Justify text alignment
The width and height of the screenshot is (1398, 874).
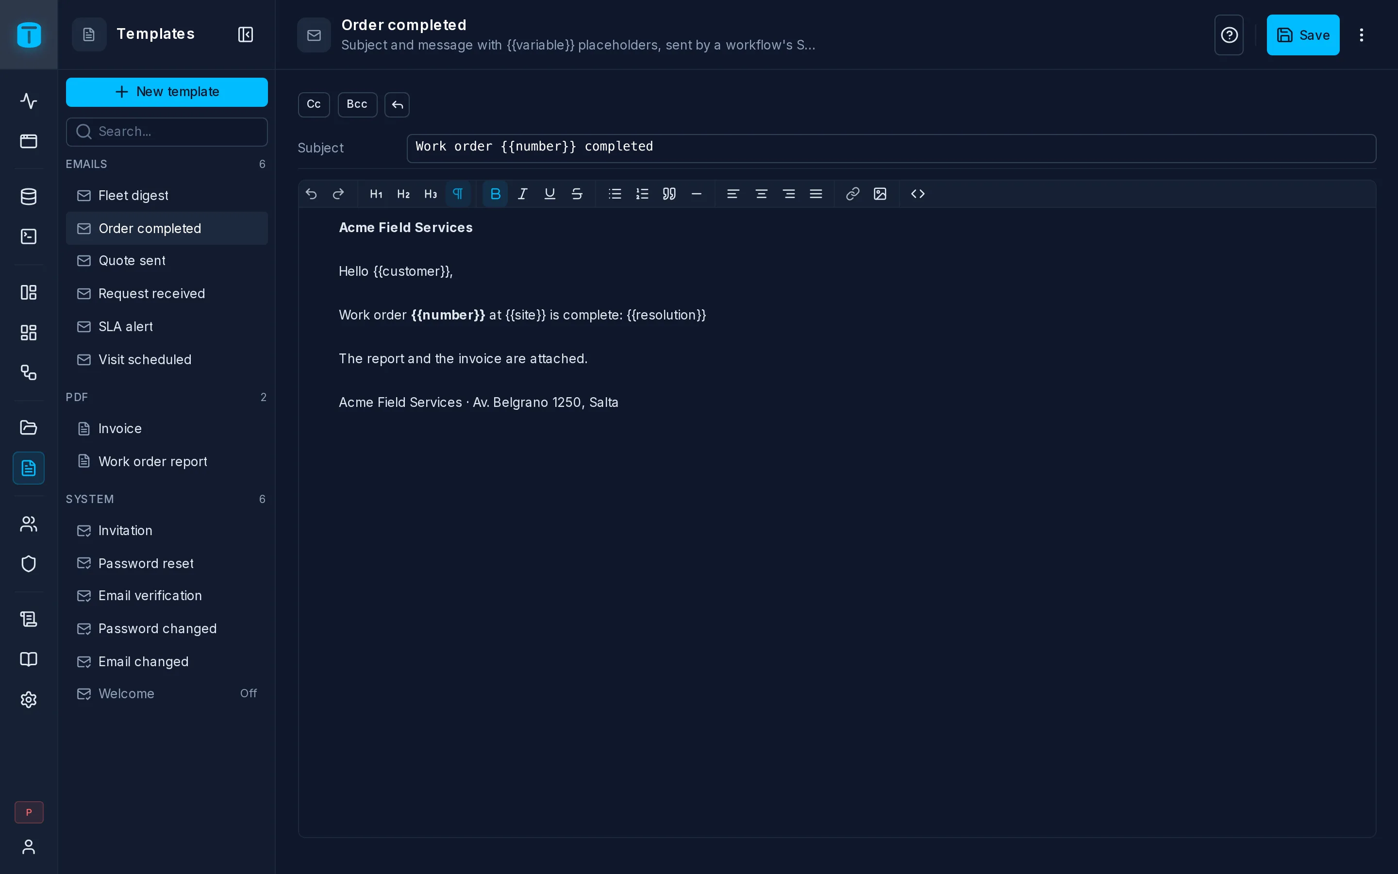pyautogui.click(x=815, y=194)
